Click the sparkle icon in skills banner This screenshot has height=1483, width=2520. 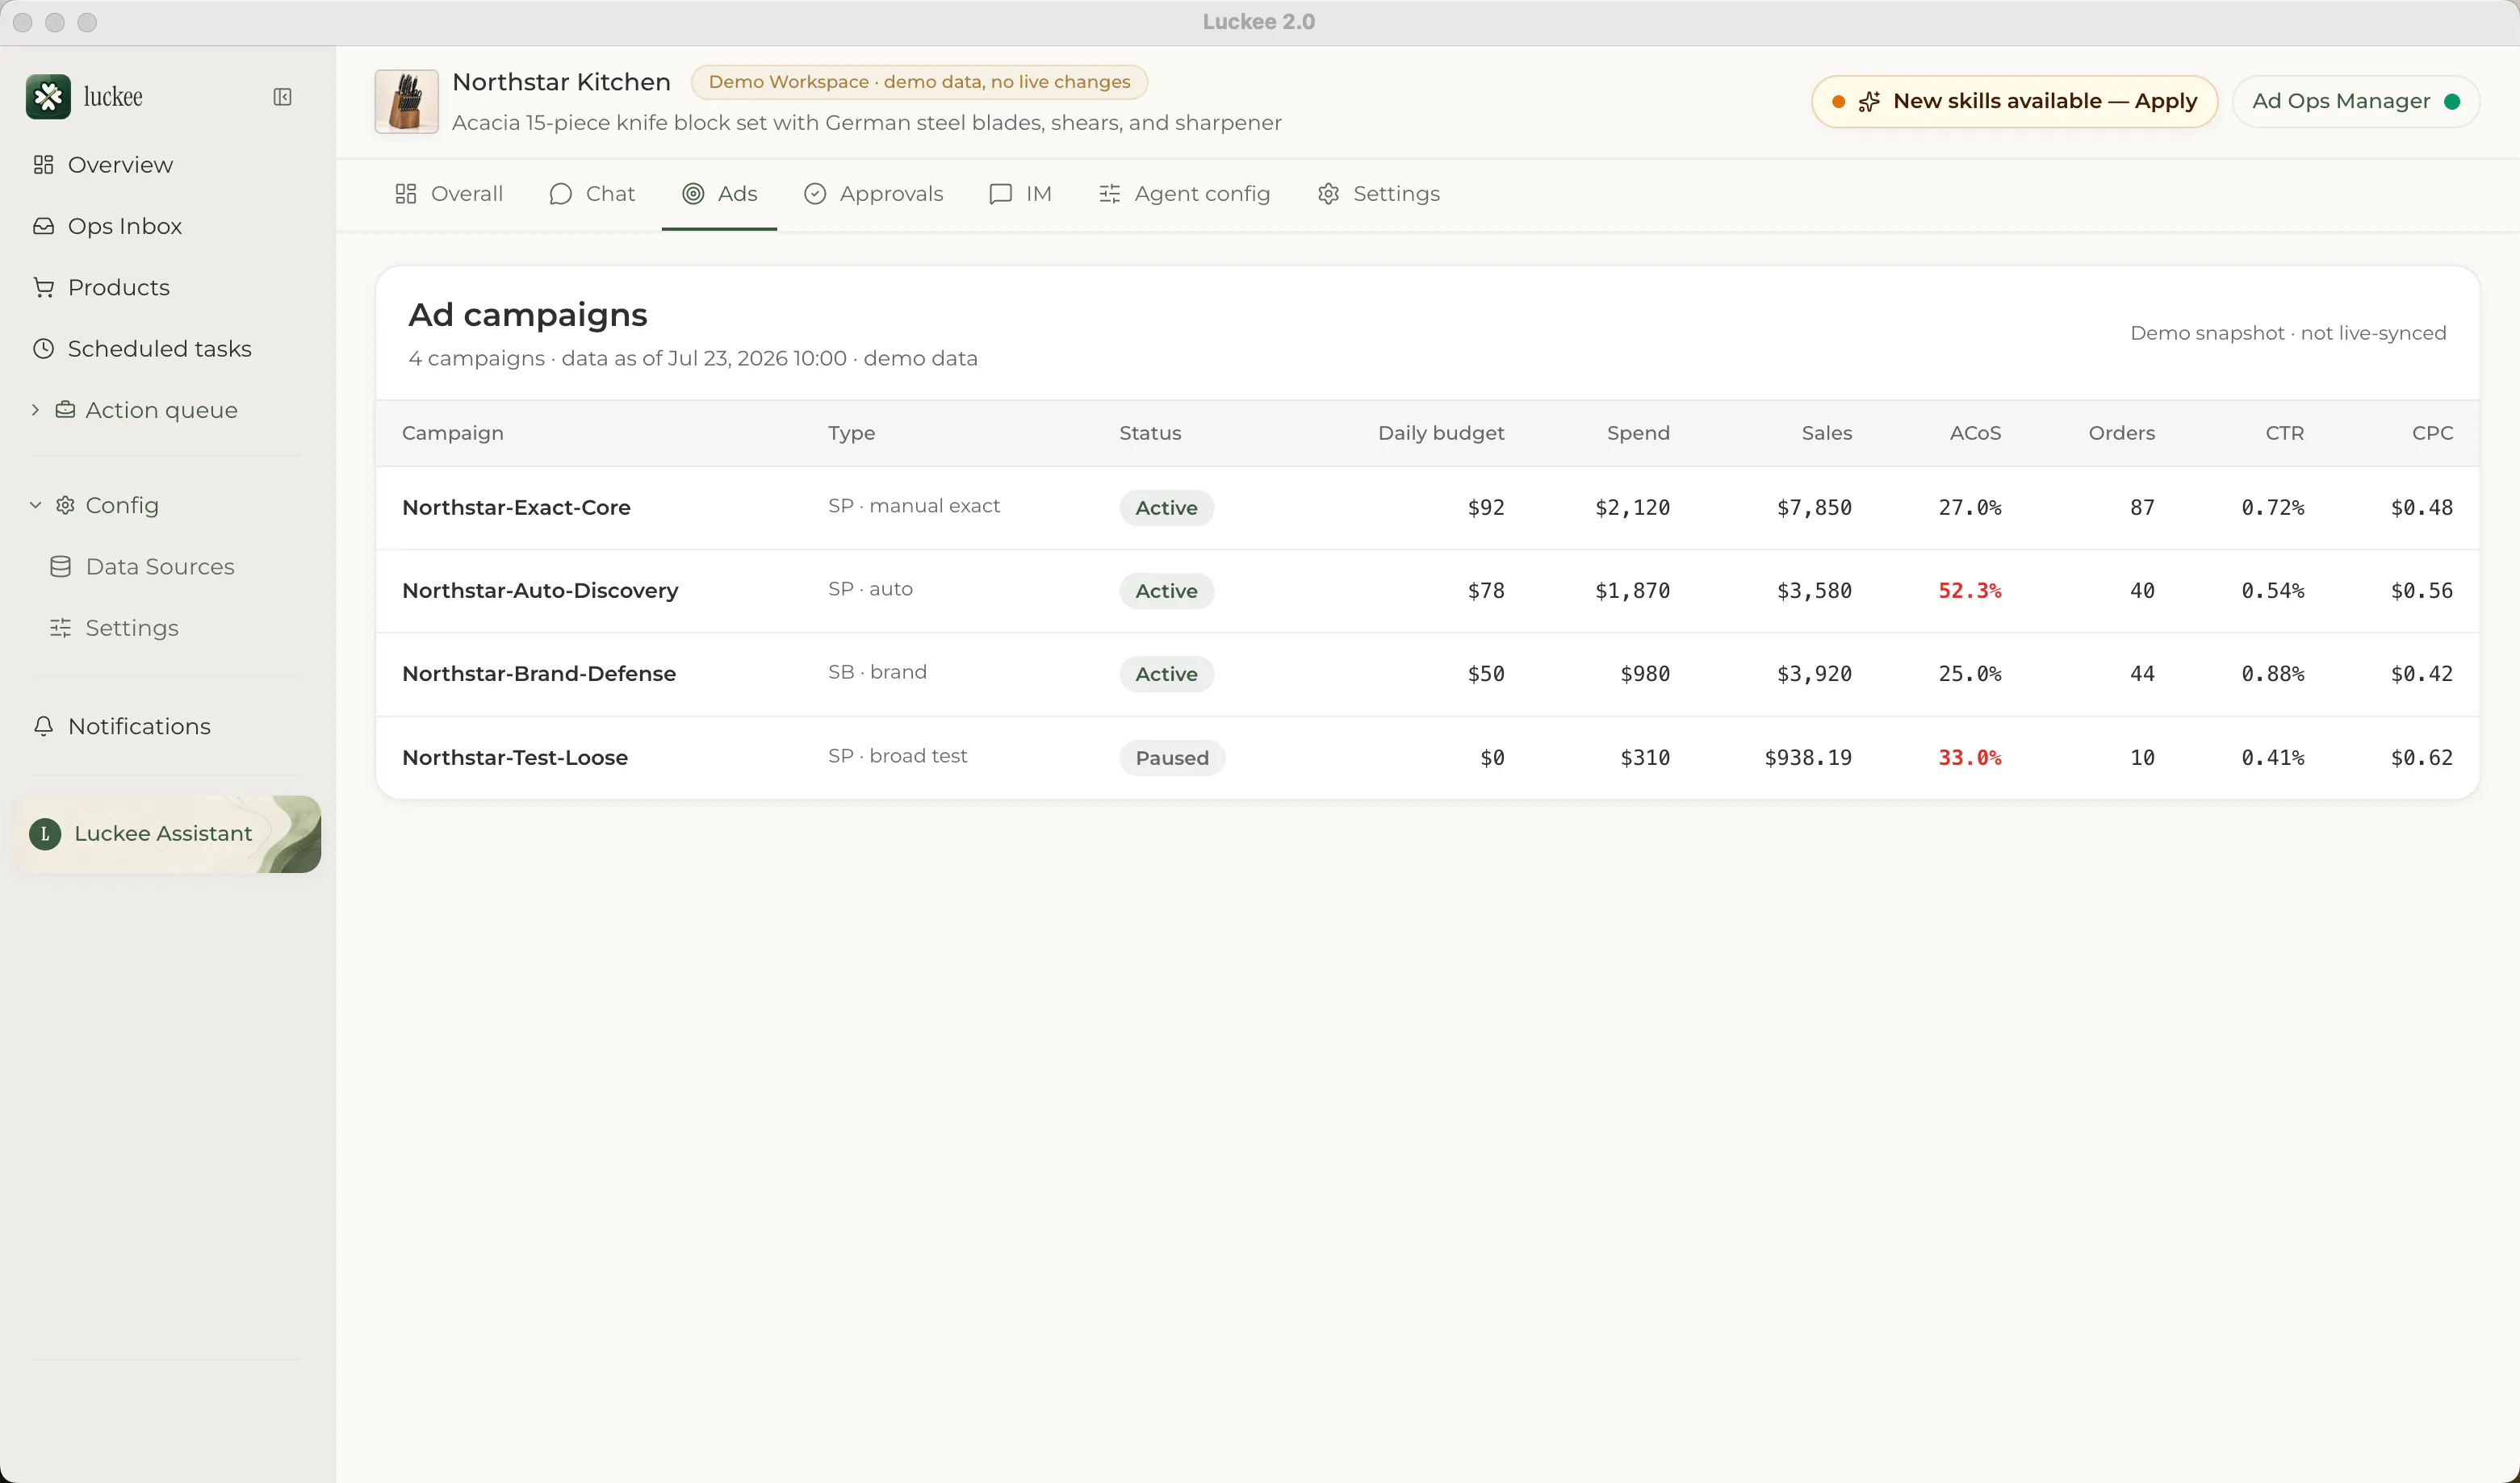[x=1869, y=102]
